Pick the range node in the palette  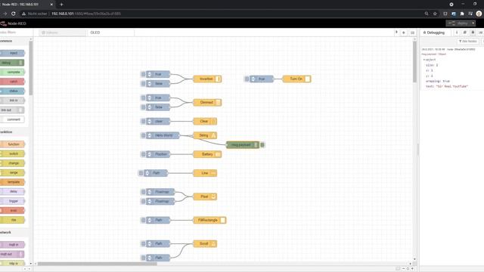(x=12, y=173)
